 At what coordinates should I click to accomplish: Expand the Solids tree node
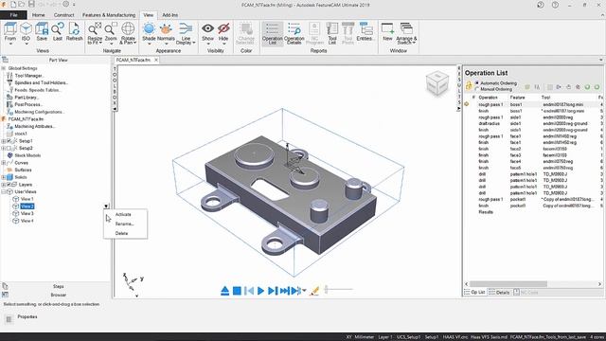[4, 177]
